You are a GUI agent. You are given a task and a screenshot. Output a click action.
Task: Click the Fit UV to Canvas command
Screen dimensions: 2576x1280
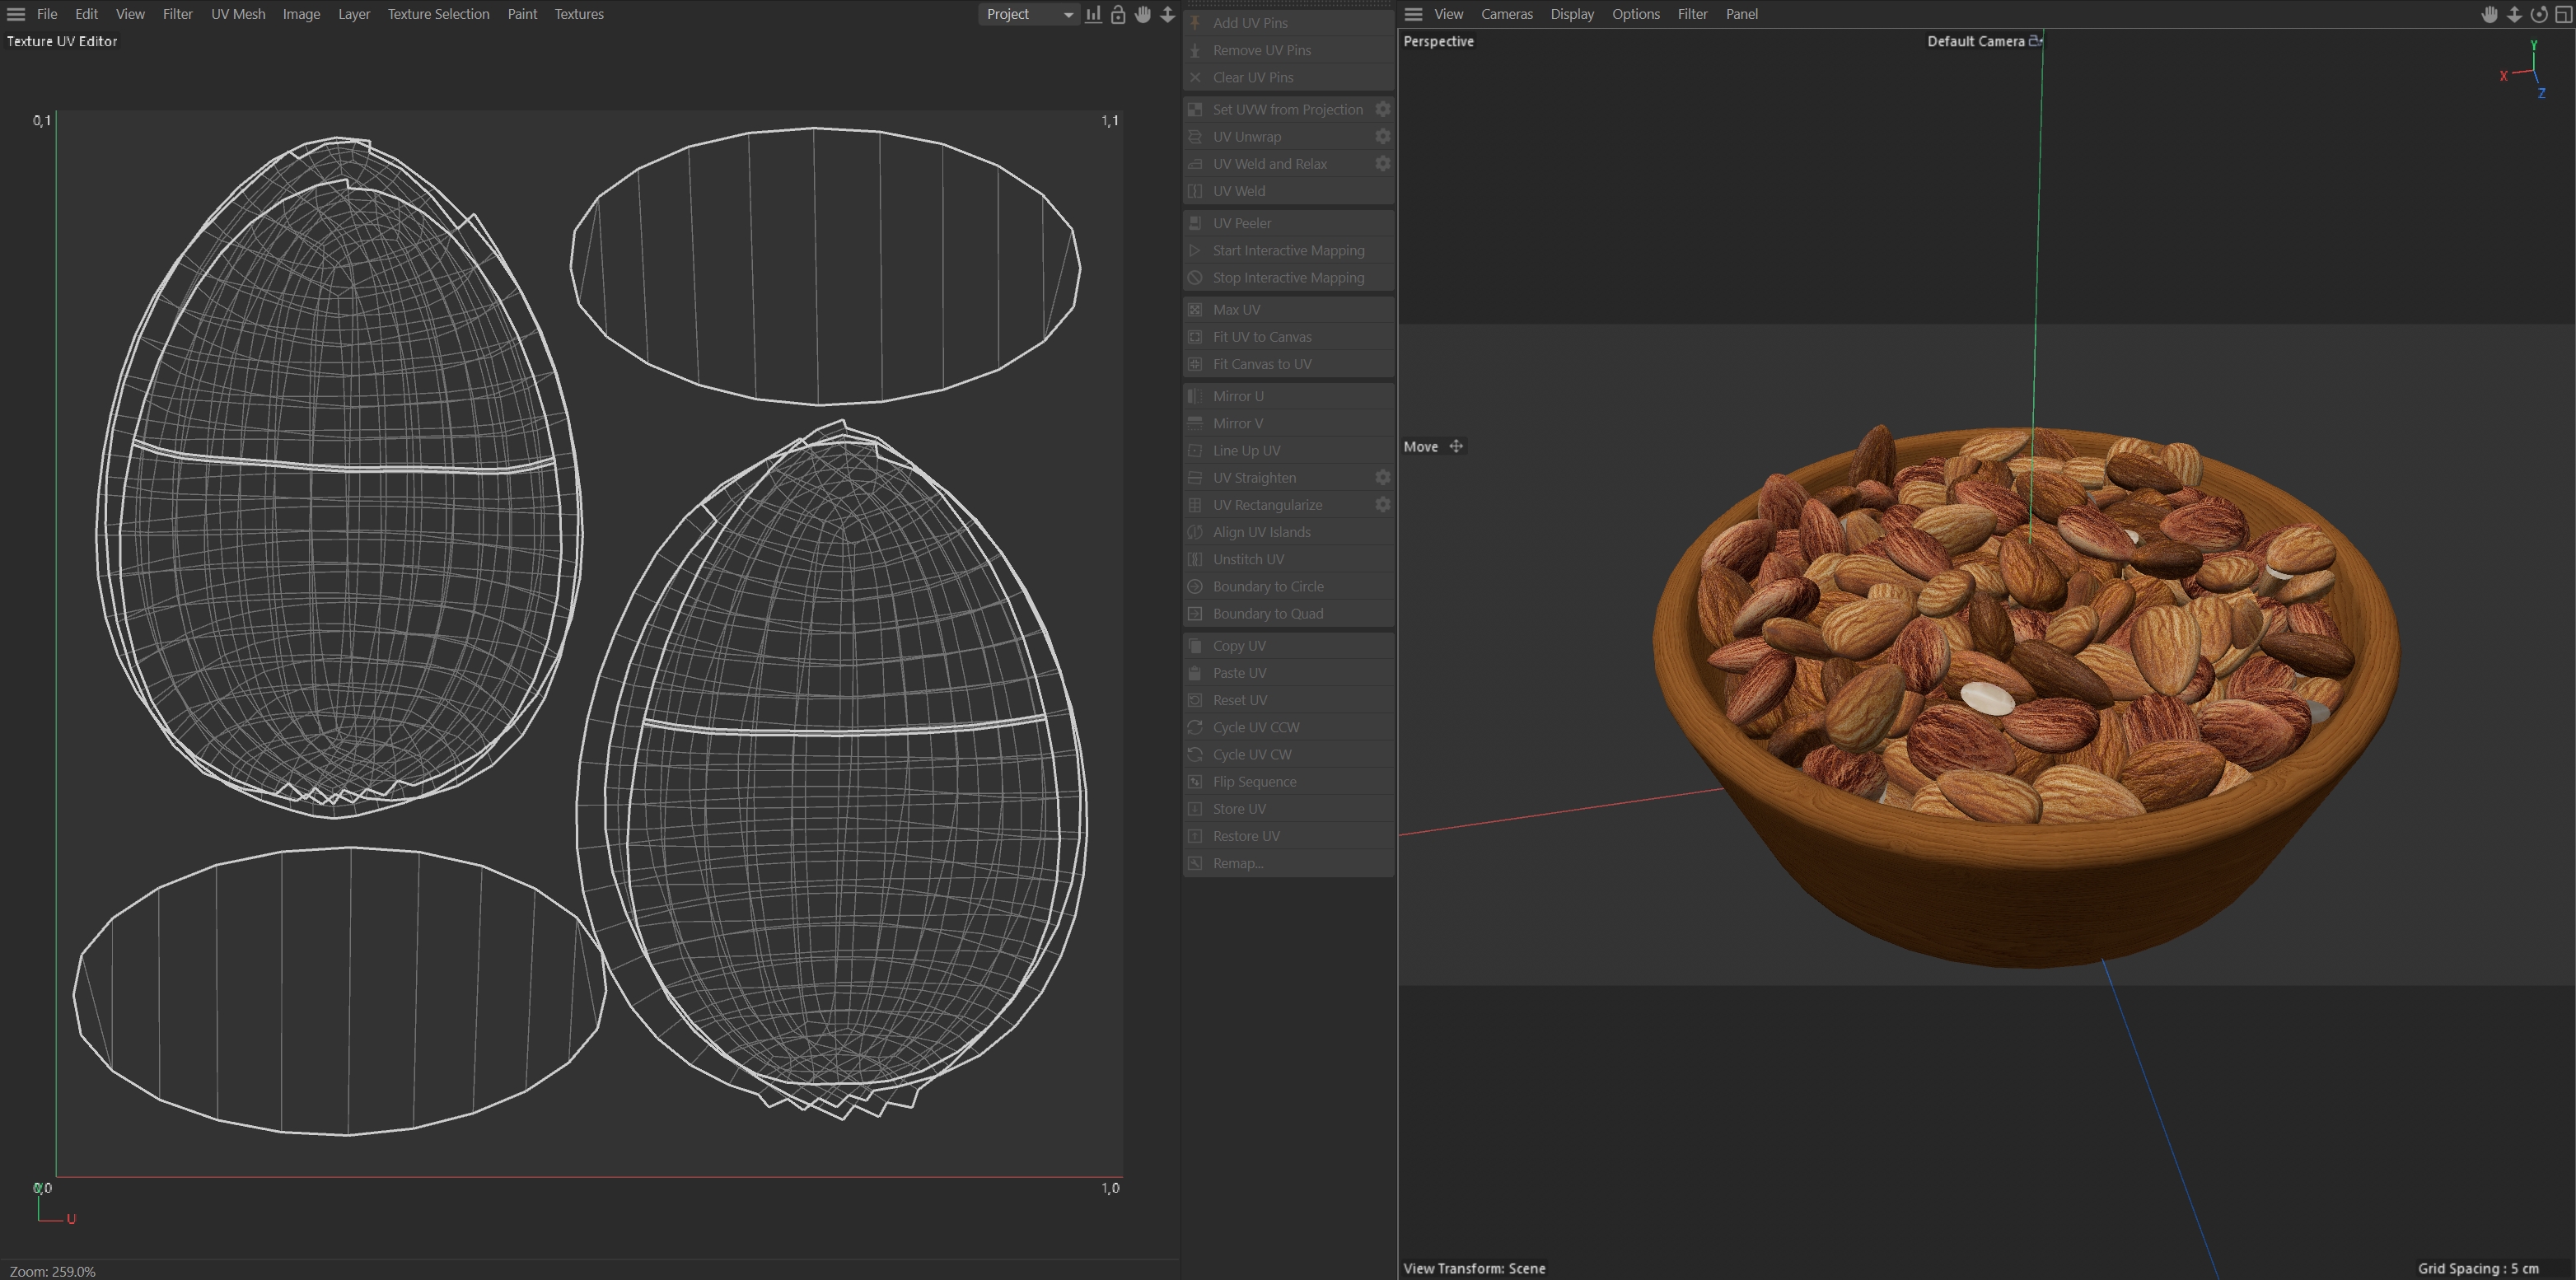click(1261, 337)
